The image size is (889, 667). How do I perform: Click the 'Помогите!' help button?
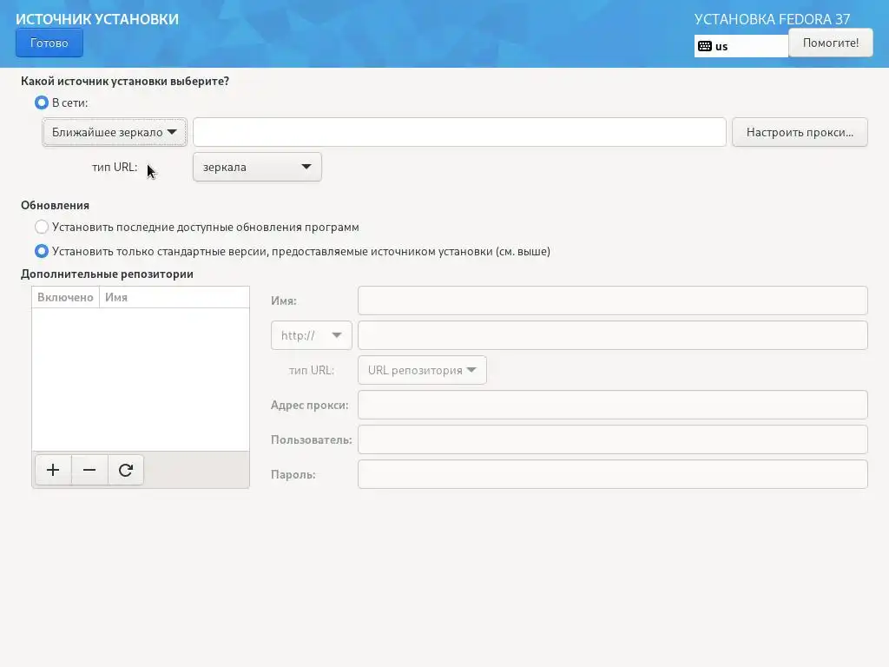pos(831,43)
